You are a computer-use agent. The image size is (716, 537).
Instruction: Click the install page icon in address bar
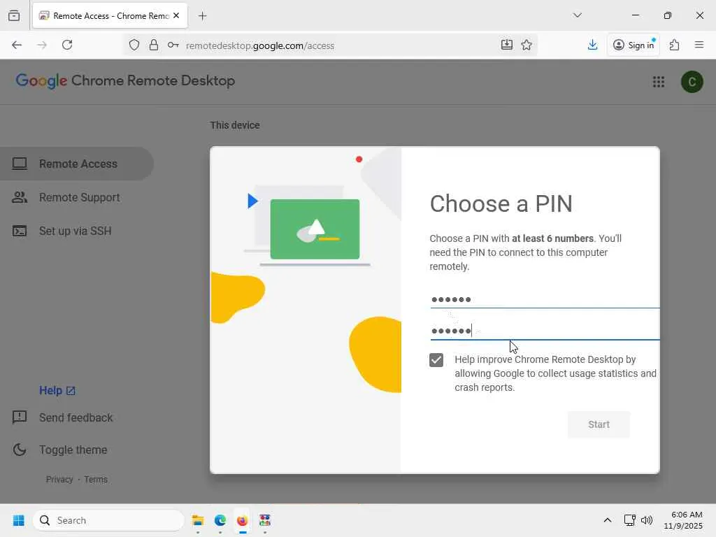[507, 45]
